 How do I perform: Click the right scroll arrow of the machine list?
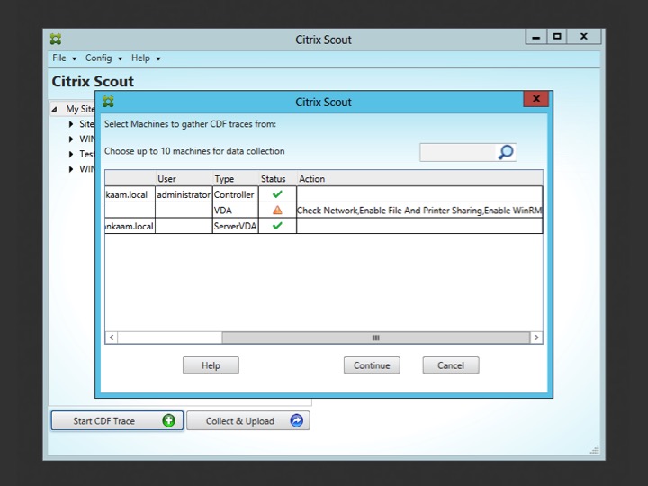pos(536,337)
